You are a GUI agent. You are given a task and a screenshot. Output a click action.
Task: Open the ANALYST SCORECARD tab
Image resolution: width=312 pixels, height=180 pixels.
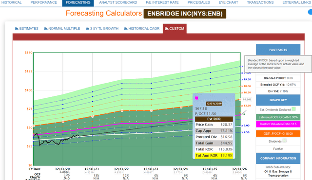pos(118,2)
